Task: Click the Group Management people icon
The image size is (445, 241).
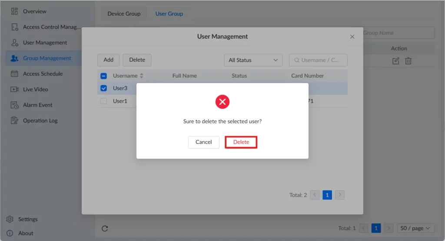Action: [x=14, y=58]
